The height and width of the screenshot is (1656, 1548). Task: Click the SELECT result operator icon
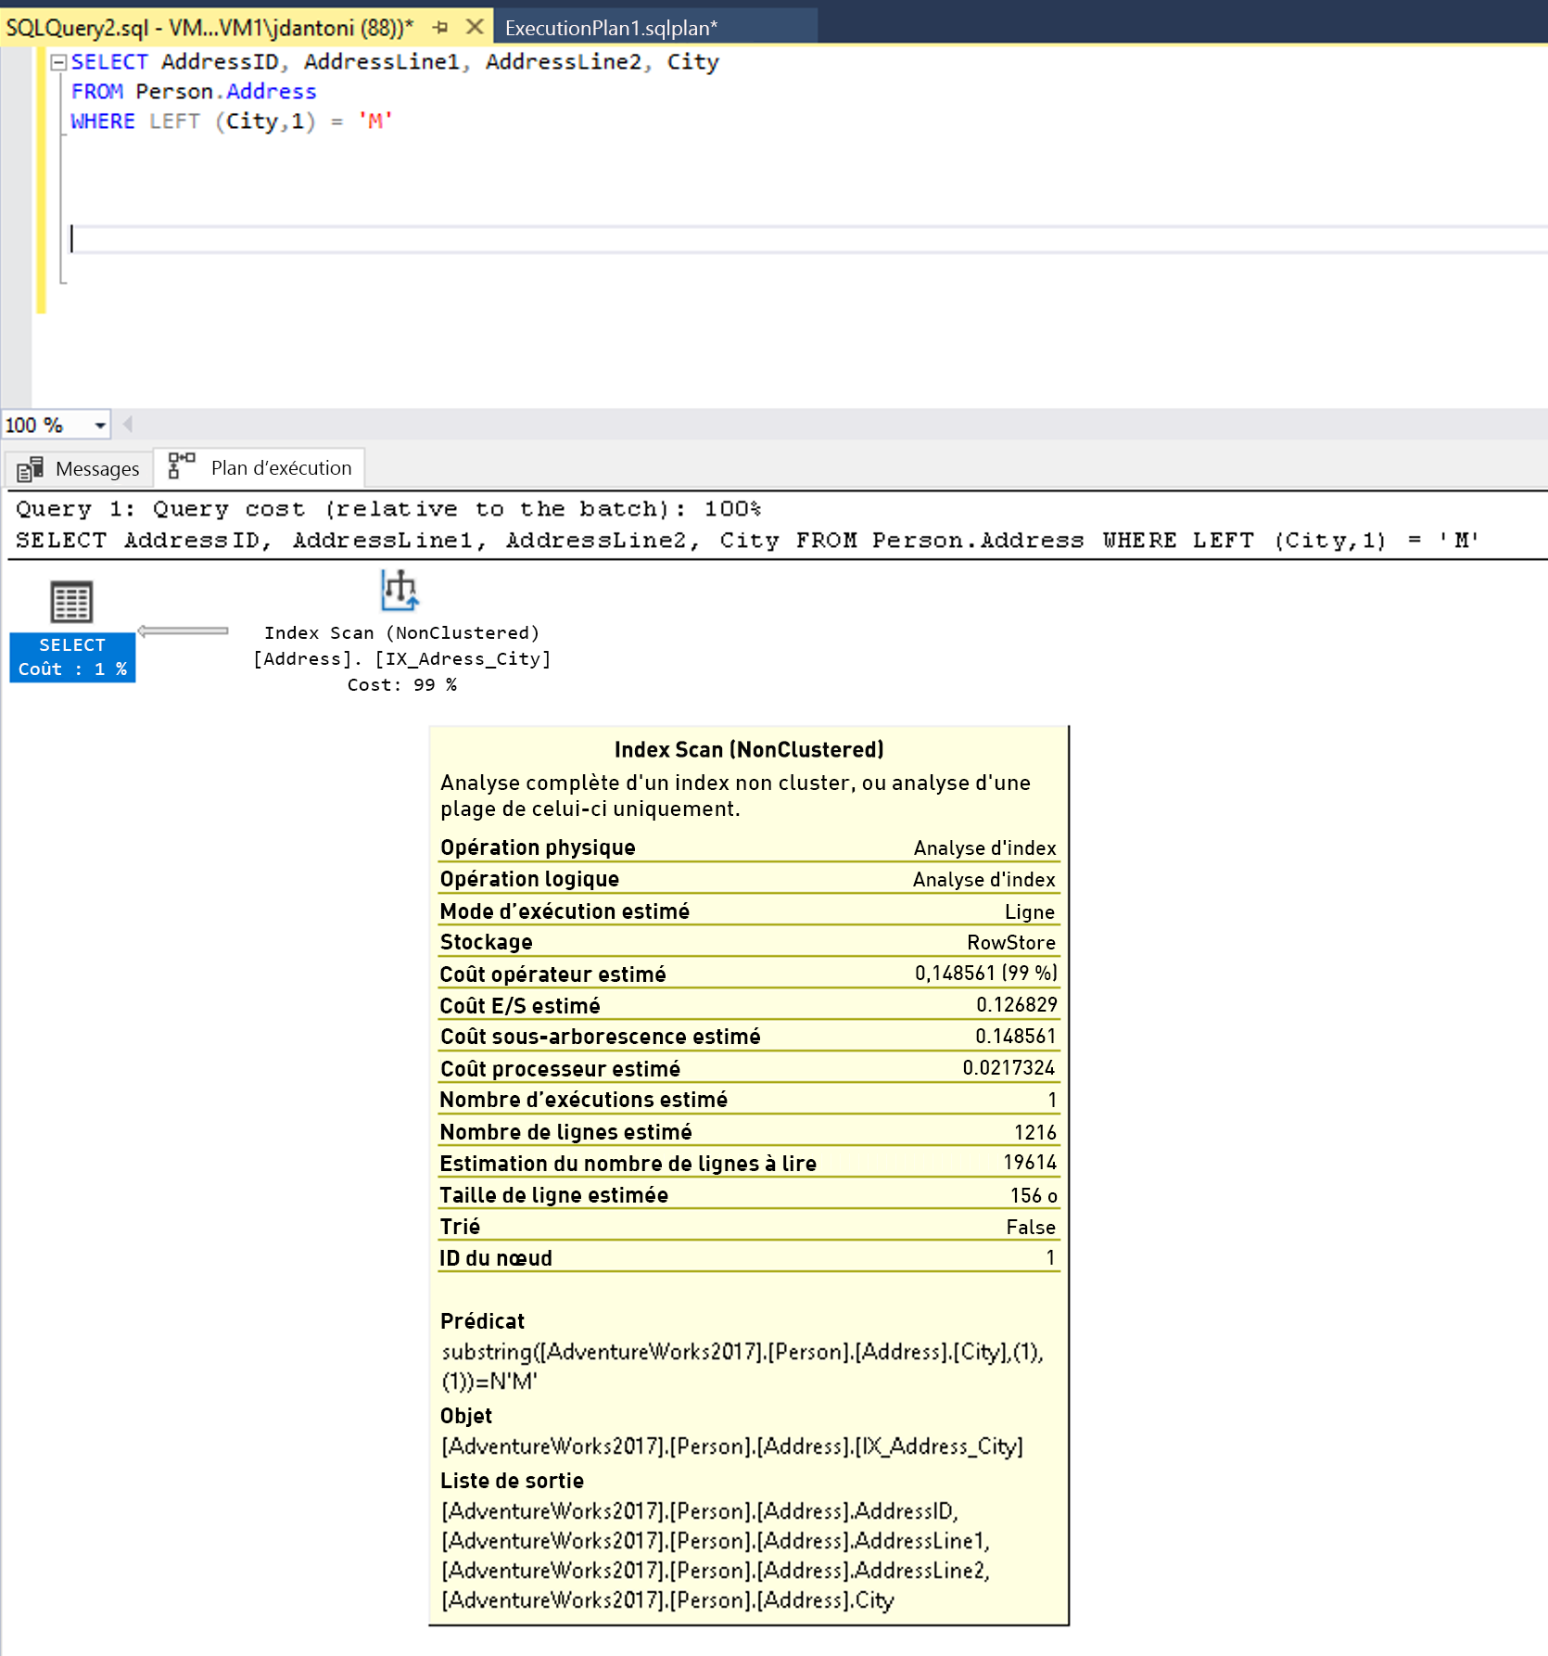(71, 603)
